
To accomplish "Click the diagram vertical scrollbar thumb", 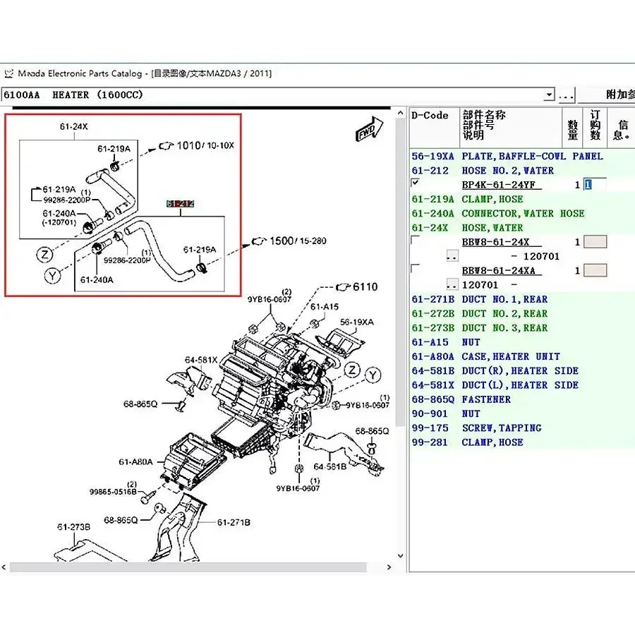I will coord(400,272).
